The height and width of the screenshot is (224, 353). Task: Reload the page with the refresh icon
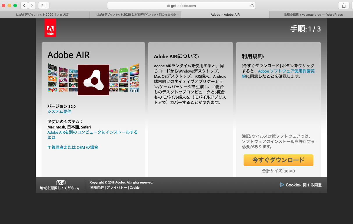[x=252, y=6]
